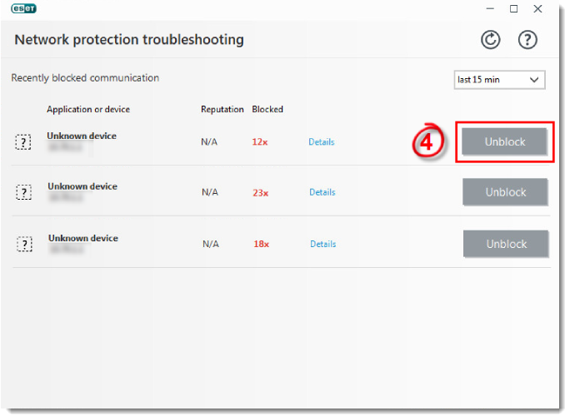Minimize the ESET window
The image size is (565, 416).
490,8
